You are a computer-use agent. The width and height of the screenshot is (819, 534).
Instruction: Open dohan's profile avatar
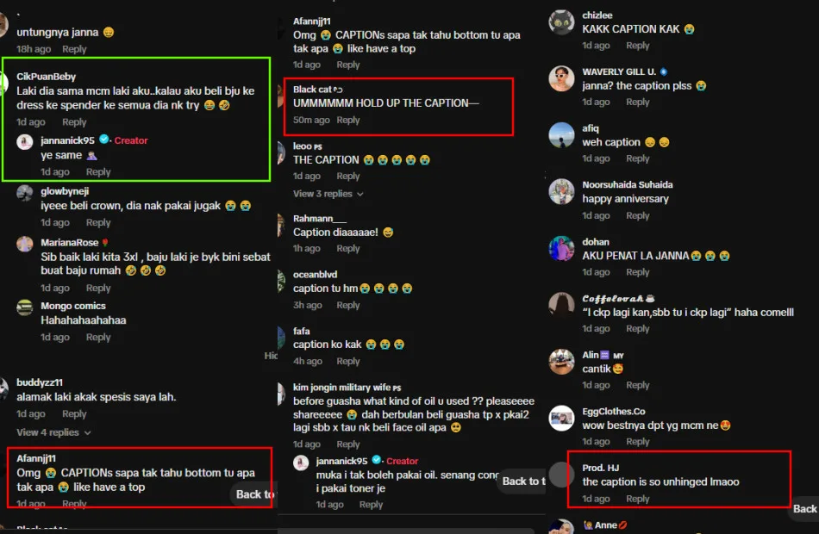point(561,248)
